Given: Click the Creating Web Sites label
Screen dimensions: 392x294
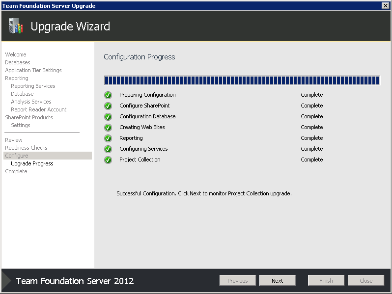Looking at the screenshot, I should [142, 127].
